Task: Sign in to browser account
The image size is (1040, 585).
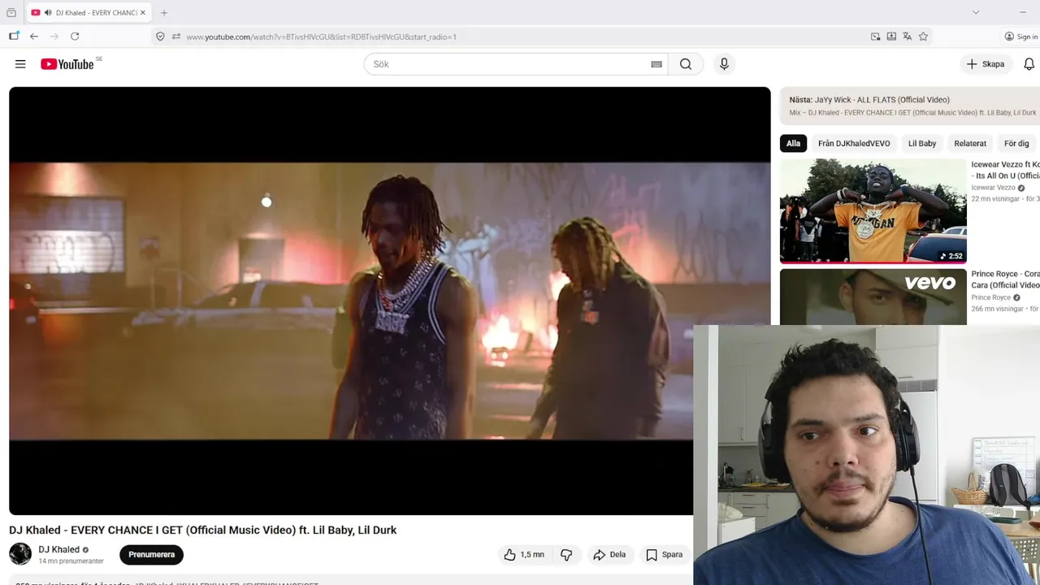Action: [1021, 37]
